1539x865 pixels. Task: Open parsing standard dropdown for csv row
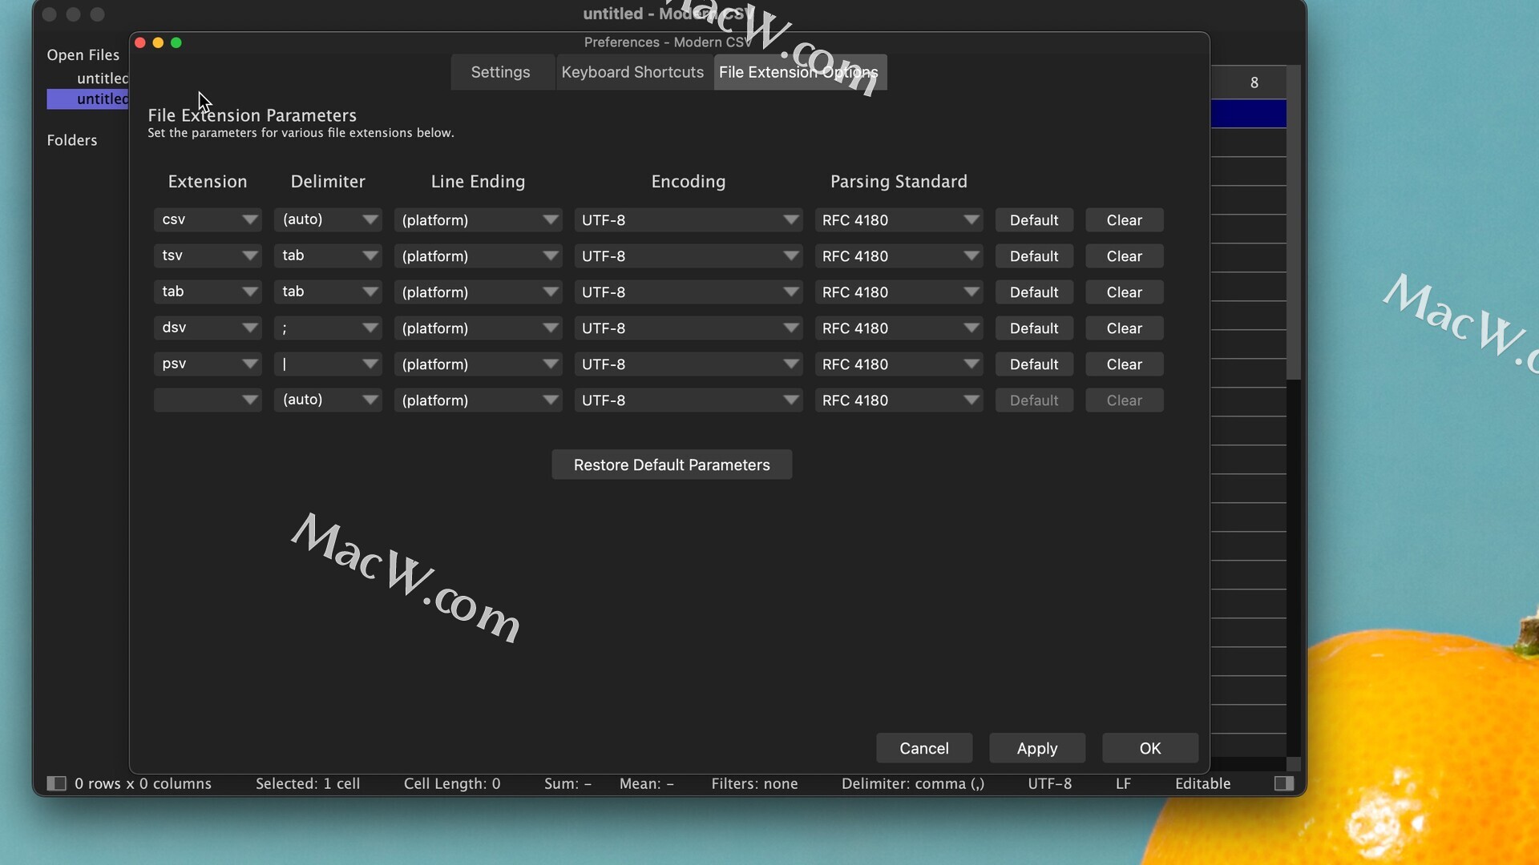point(899,219)
